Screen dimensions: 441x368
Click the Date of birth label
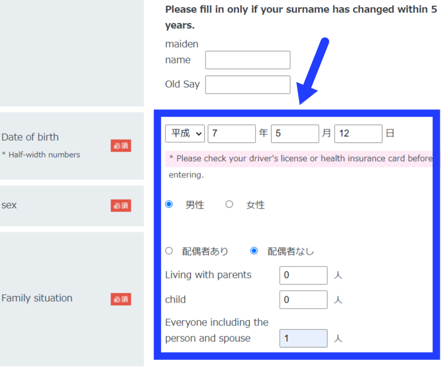click(x=30, y=137)
